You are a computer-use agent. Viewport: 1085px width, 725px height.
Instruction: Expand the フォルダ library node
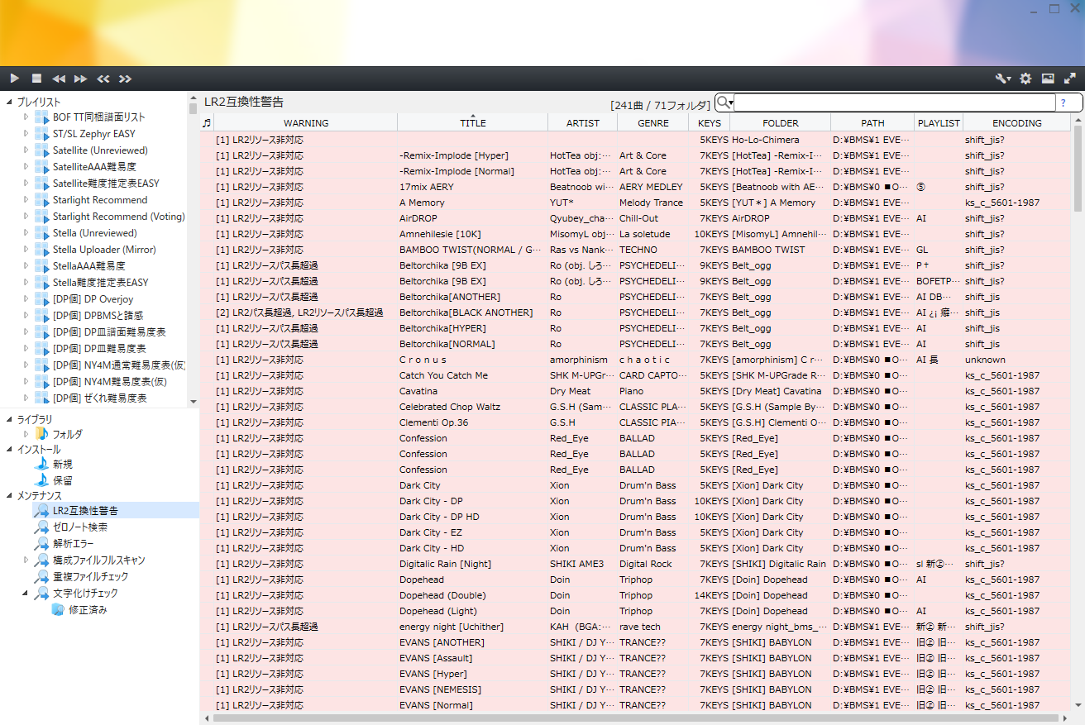26,433
